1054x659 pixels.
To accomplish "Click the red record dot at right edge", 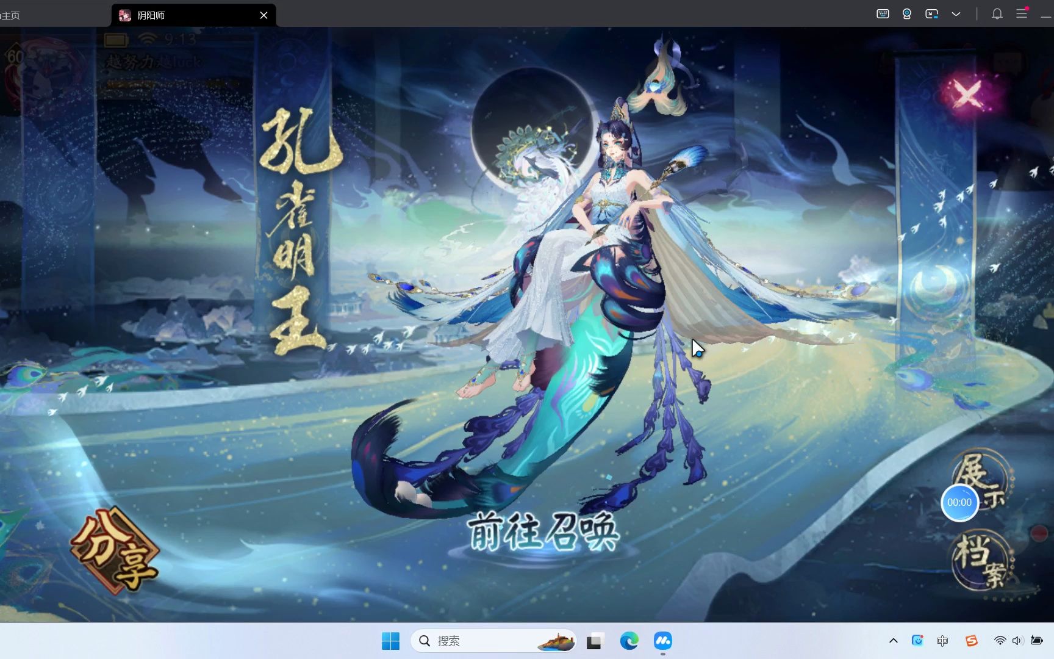I will (x=1039, y=533).
